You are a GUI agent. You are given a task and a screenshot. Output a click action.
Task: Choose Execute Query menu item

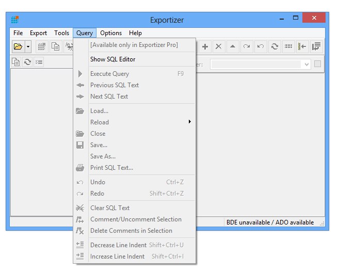135,74
